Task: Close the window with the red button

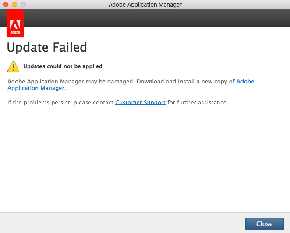Action: click(6, 4)
